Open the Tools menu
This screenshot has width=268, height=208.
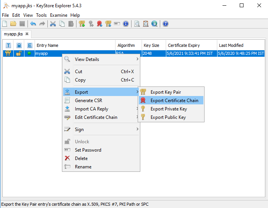[41, 15]
